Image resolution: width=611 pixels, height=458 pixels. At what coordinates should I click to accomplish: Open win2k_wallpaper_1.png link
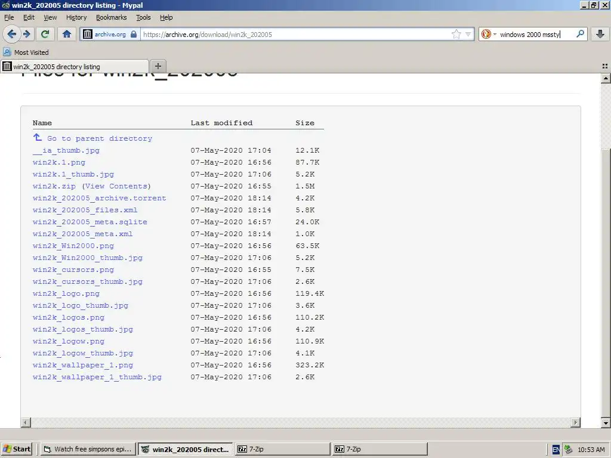click(x=83, y=365)
